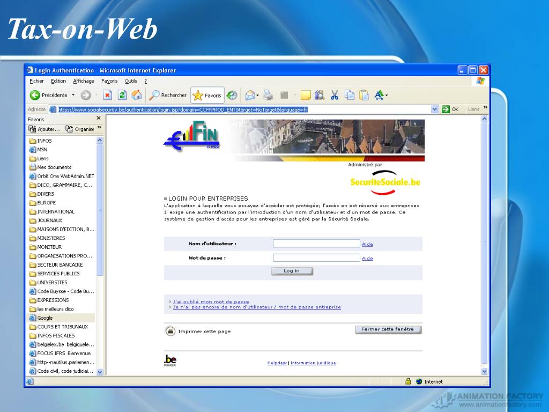
Task: Click the SecuriteSociale.be logo
Action: 385,182
